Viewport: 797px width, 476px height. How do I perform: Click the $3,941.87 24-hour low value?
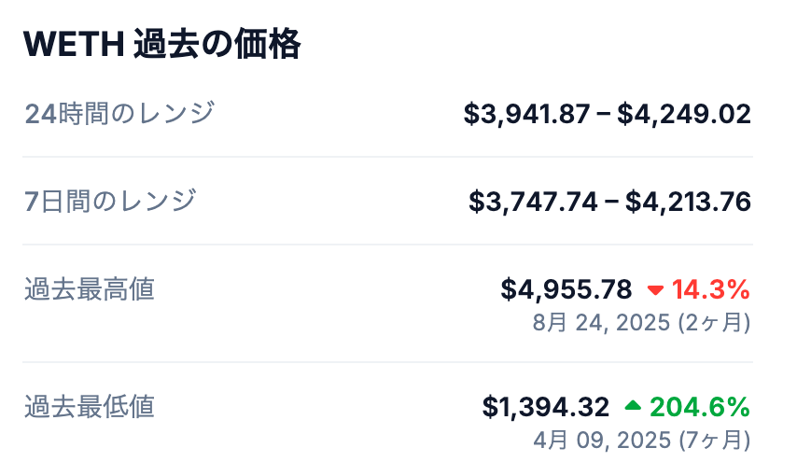(x=526, y=115)
